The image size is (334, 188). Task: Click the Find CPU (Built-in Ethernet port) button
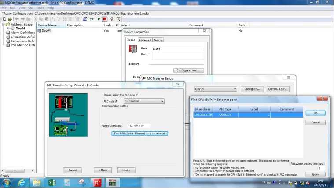140,133
